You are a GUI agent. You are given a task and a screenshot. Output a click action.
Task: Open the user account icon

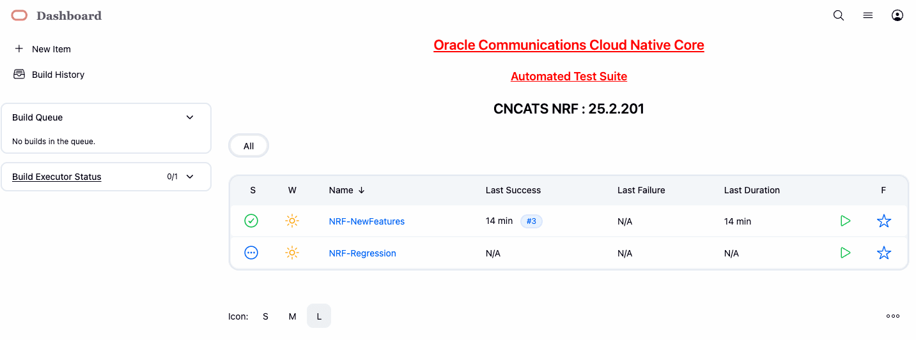[897, 15]
